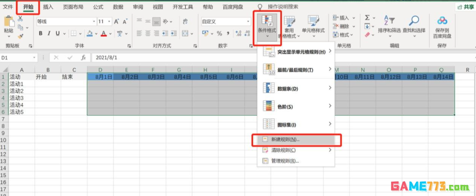Image resolution: width=476 pixels, height=196 pixels.
Task: Open 查找和选择 magnifier tool
Action: (x=414, y=22)
